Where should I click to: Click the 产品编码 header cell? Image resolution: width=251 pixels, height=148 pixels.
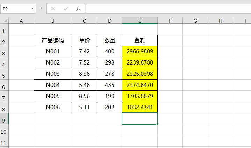[x=53, y=40]
